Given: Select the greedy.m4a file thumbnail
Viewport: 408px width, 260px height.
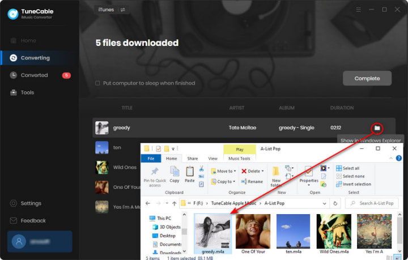Looking at the screenshot, I should 212,232.
